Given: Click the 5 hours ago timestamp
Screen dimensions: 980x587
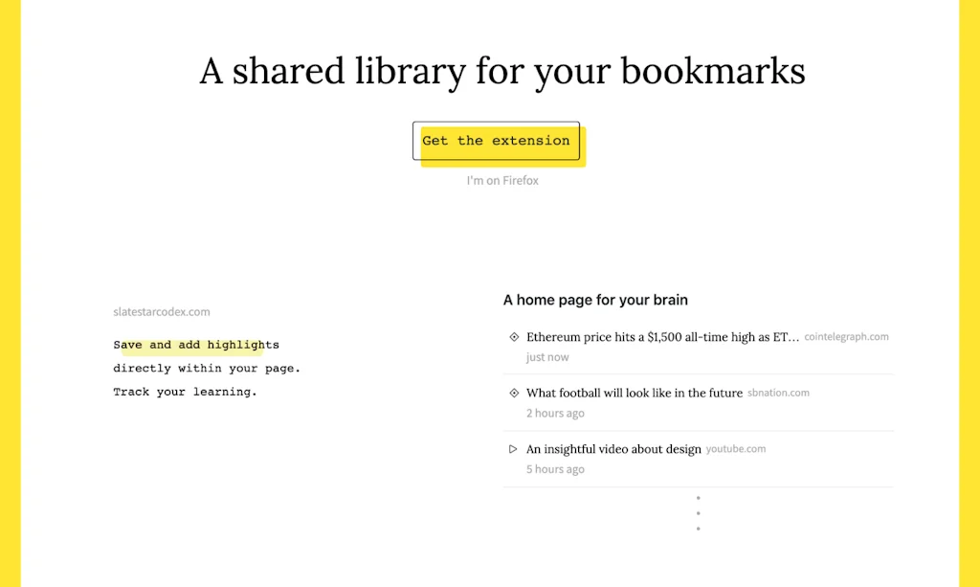Looking at the screenshot, I should [x=555, y=469].
